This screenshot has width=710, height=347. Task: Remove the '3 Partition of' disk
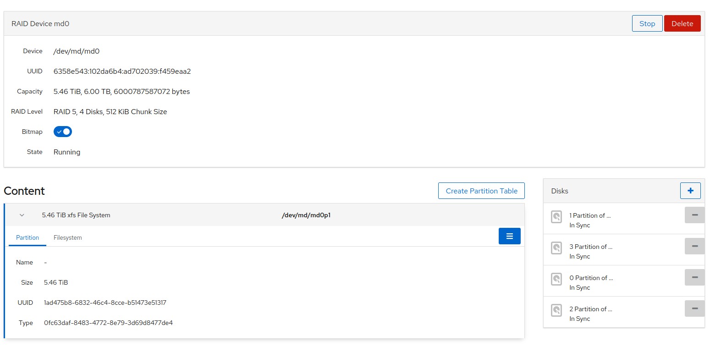[x=694, y=246]
